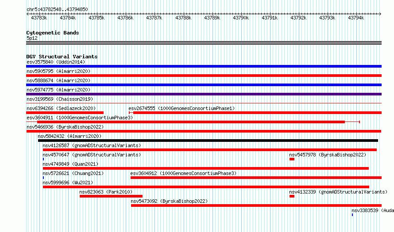This screenshot has width=394, height=232.
Task: Select the red nsv5999696 variant bar
Action: click(x=206, y=187)
